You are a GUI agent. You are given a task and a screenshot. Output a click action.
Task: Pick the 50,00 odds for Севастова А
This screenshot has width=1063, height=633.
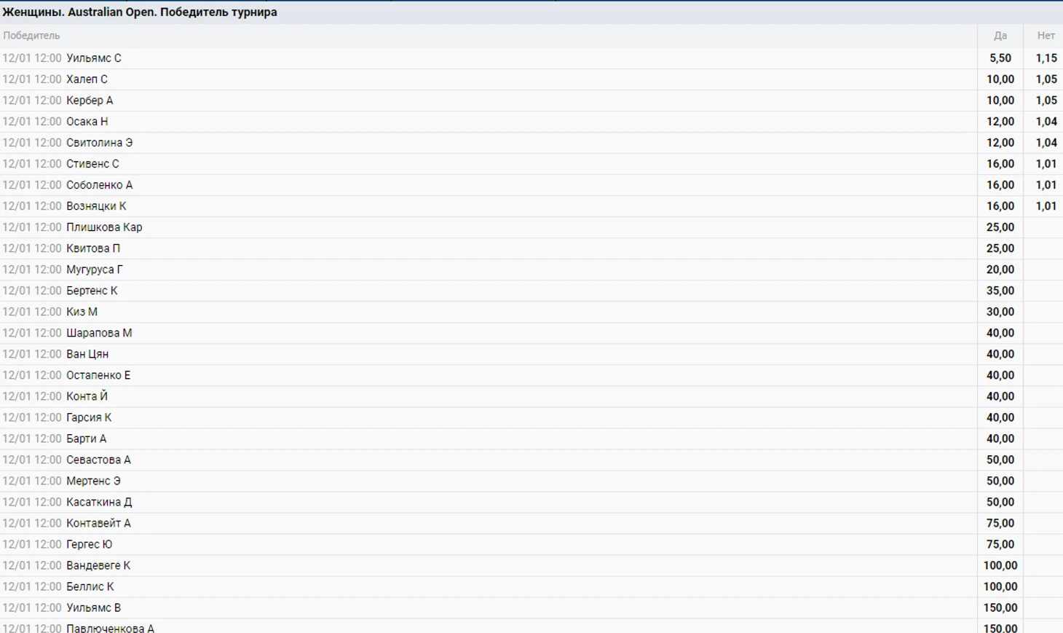[x=1000, y=460]
